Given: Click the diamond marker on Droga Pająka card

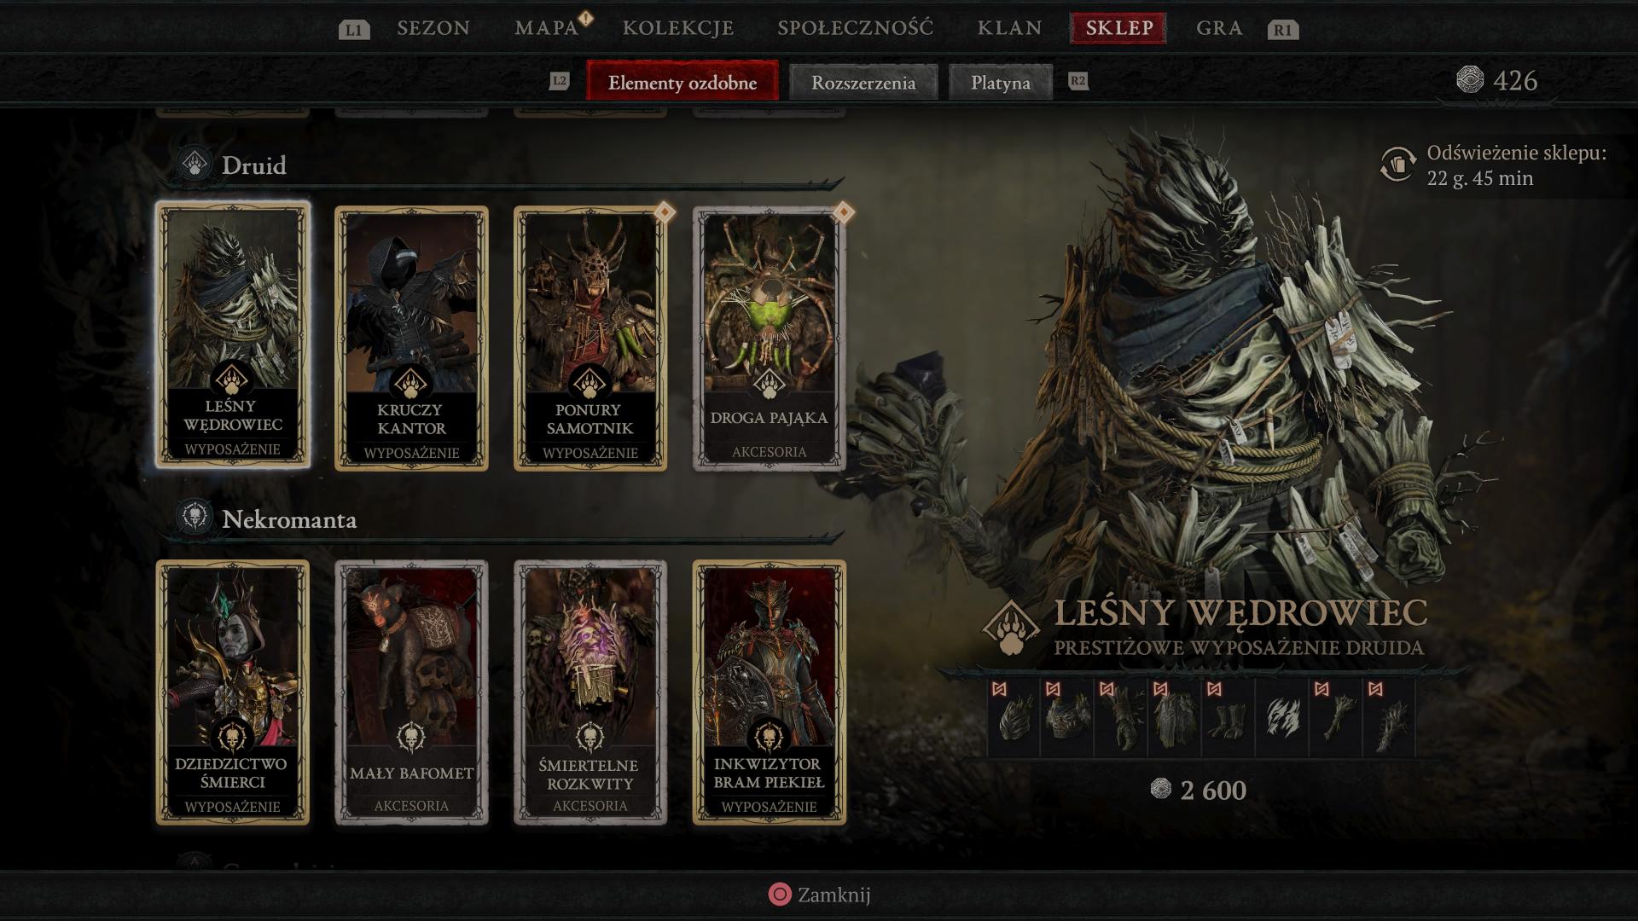Looking at the screenshot, I should (843, 211).
